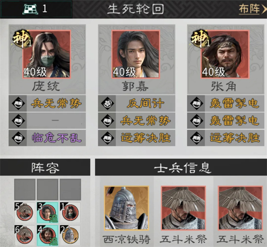This screenshot has width=267, height=247.
Task: Click the flower icon beside 反间计
Action: pyautogui.click(x=107, y=103)
